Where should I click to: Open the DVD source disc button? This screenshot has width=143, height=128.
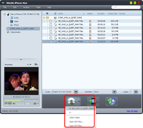pos(71,101)
